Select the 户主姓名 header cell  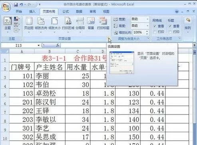click(x=50, y=67)
